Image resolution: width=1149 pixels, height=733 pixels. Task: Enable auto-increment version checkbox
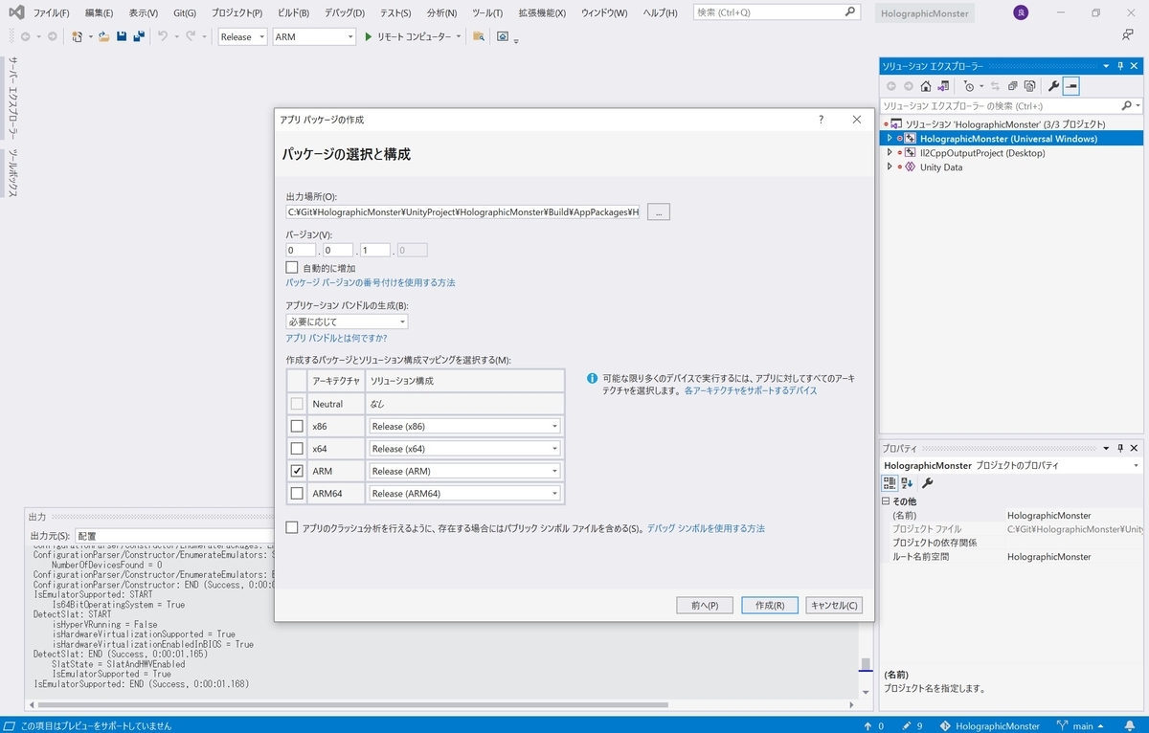click(x=292, y=267)
